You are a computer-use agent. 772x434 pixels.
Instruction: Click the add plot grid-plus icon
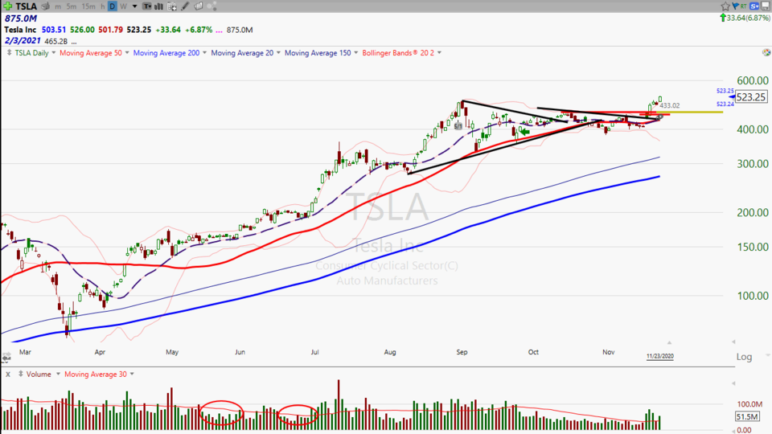pos(172,6)
